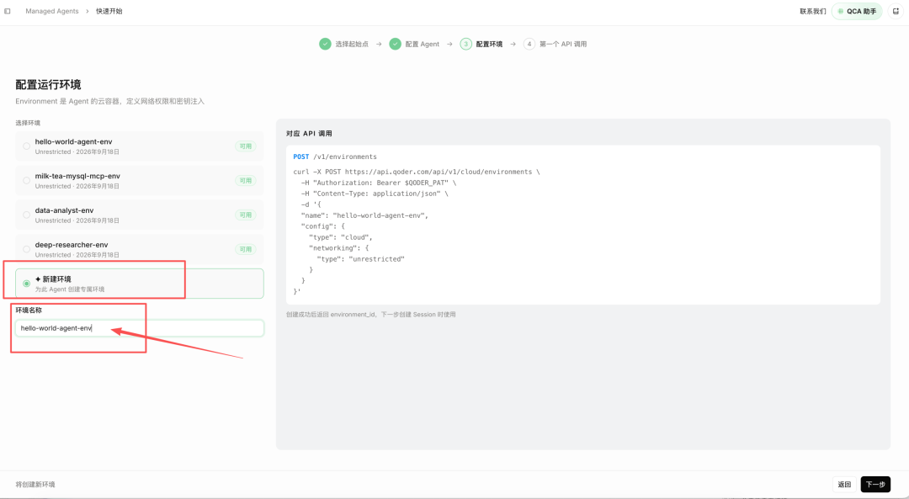Select the 配置环境 step label
909x499 pixels.
[x=489, y=44]
